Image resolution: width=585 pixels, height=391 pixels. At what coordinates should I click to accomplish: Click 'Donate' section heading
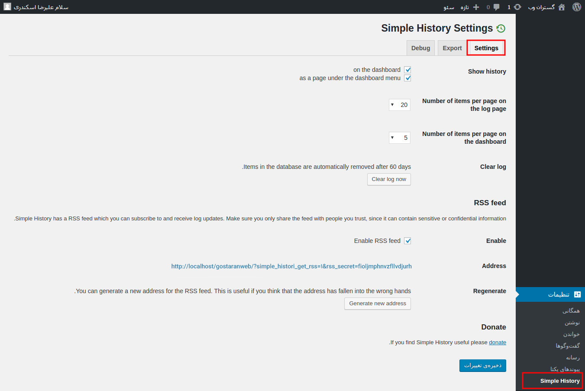tap(494, 327)
